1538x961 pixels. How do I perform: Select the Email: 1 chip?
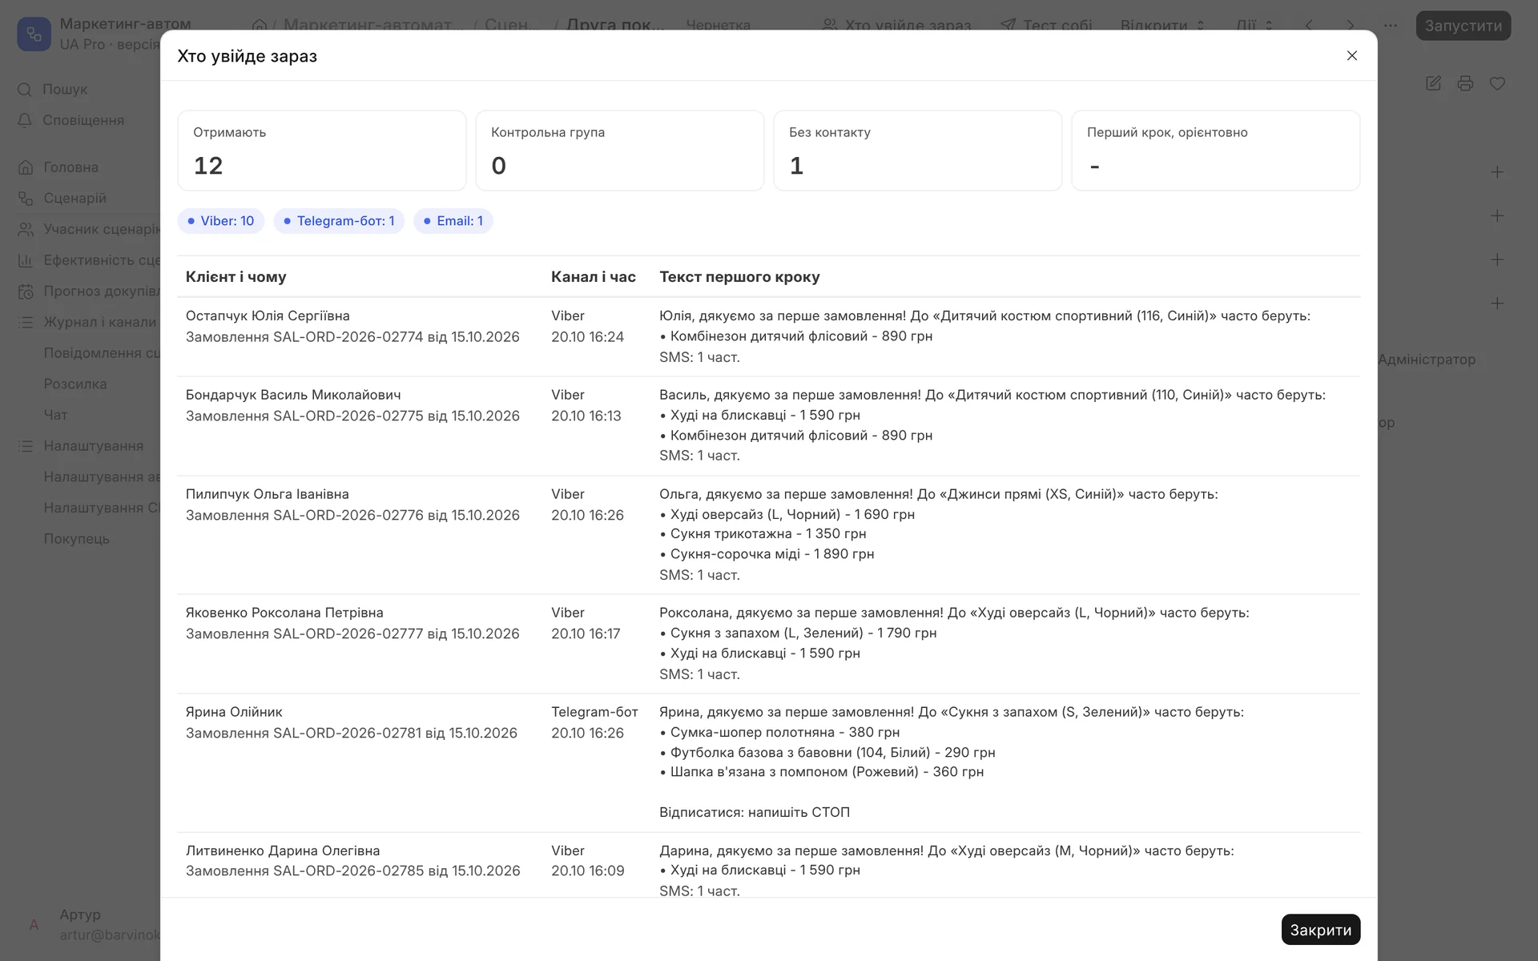click(x=453, y=221)
